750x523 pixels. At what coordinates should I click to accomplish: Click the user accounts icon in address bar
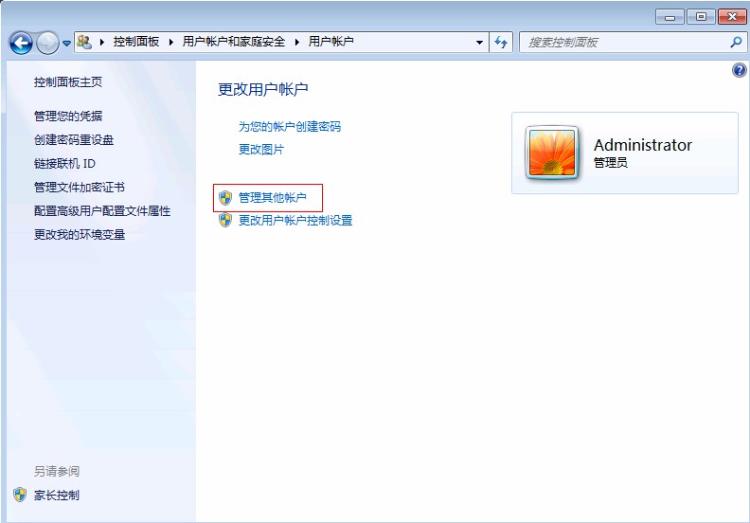[85, 43]
